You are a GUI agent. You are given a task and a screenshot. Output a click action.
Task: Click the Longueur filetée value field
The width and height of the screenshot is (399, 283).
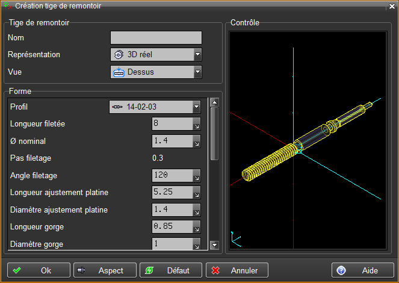[x=173, y=123]
